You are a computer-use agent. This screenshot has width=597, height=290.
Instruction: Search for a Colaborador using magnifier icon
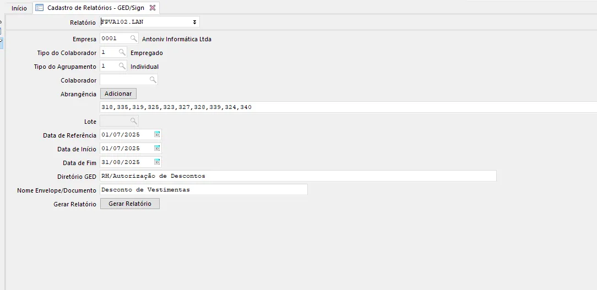153,80
